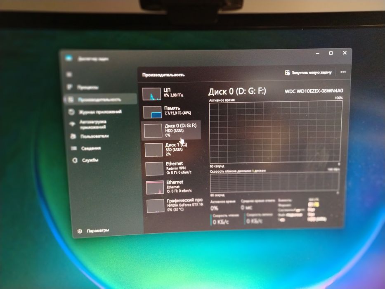The height and width of the screenshot is (289, 385).
Task: Click the large Диск 0 (D: G: F:) heading
Action: click(237, 92)
